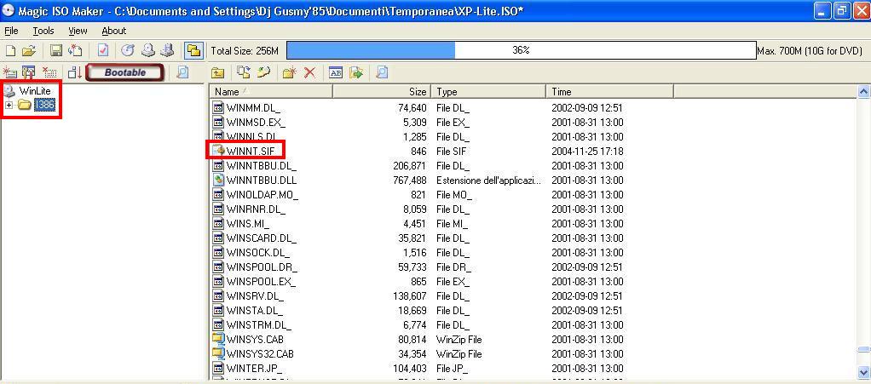The width and height of the screenshot is (871, 384).
Task: Sort by the Time column header
Action: (610, 92)
